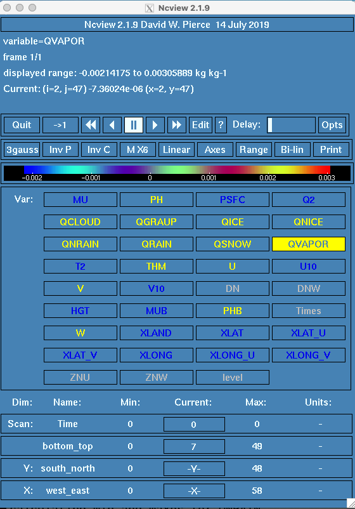Select the W variable
The image size is (355, 509).
81,333
